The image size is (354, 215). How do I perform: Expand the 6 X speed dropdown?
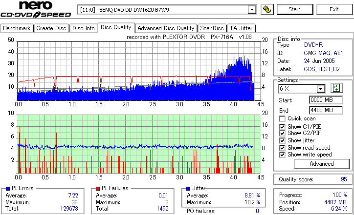pos(320,89)
